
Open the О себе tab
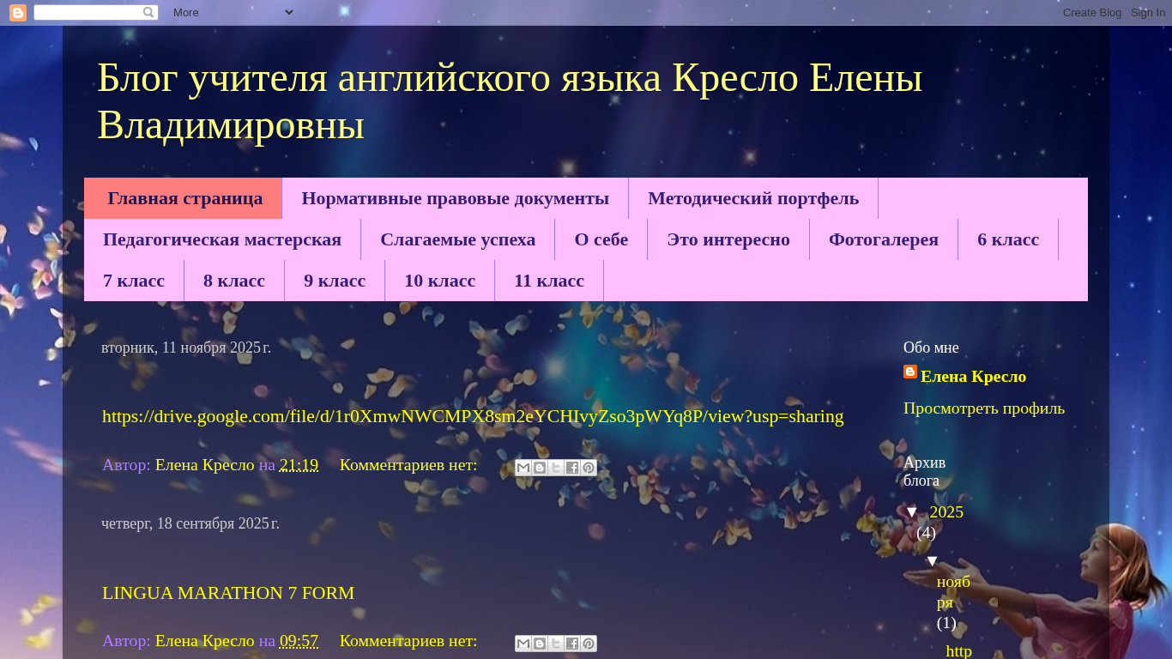(x=601, y=239)
